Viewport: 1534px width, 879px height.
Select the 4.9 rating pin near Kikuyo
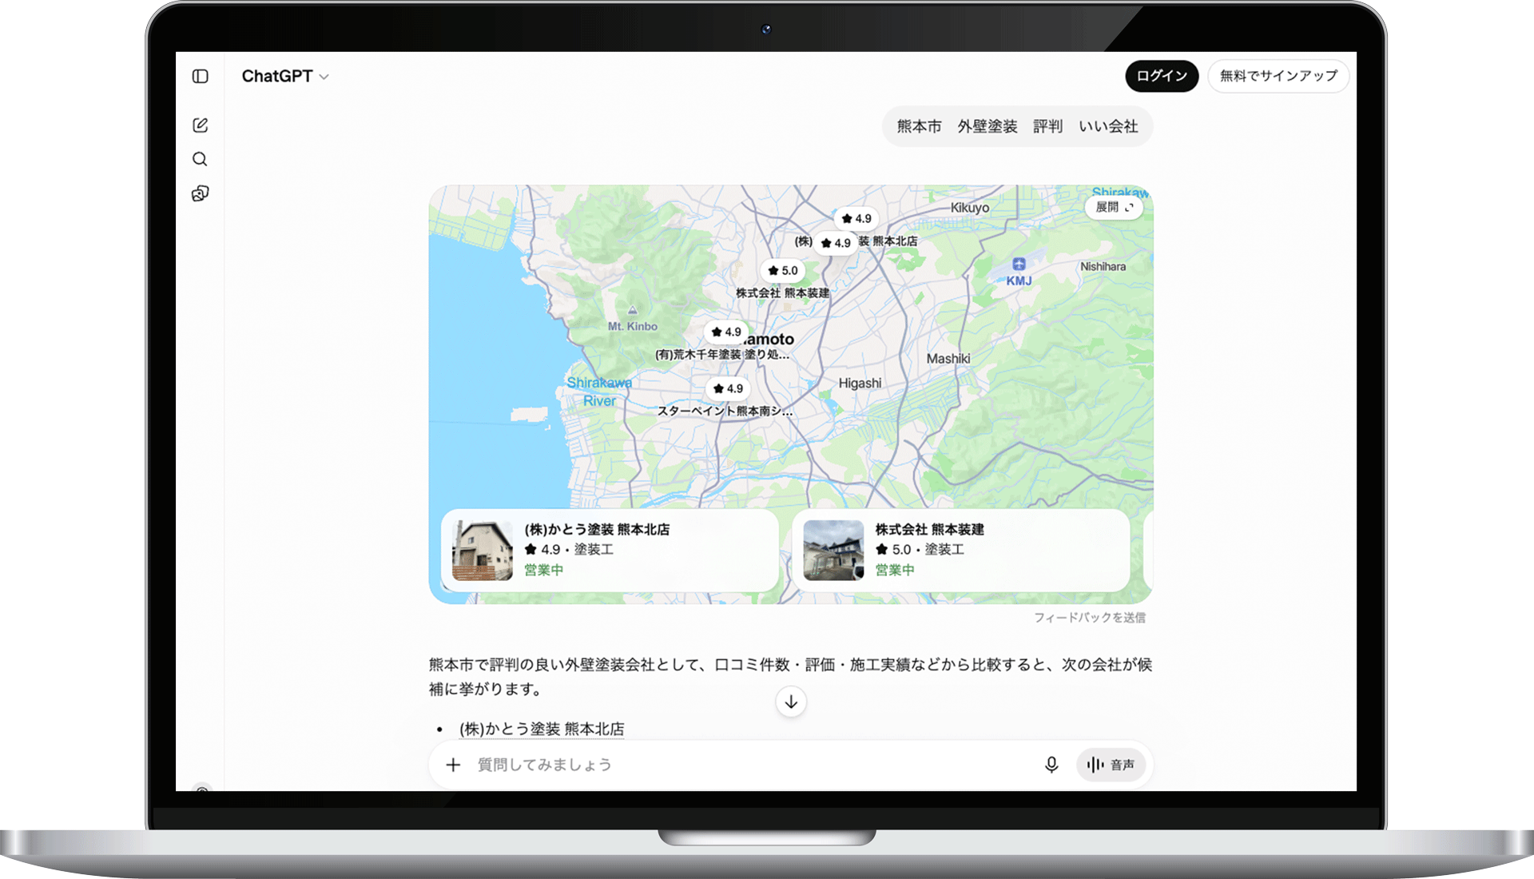(856, 218)
